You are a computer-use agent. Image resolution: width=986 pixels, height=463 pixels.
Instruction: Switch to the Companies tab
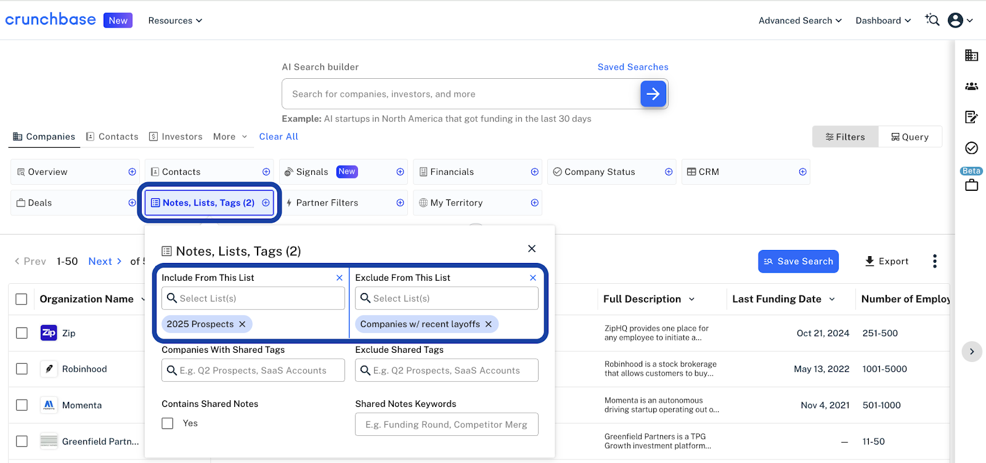(44, 137)
